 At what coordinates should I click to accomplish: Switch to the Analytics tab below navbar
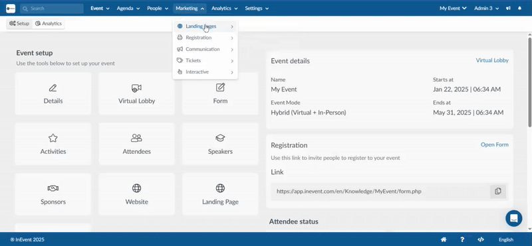[x=48, y=24]
